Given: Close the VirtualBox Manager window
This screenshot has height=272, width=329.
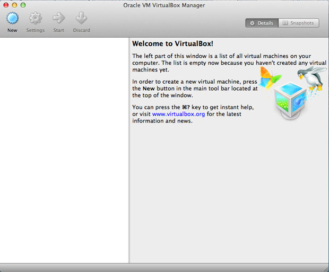Looking at the screenshot, I should [x=6, y=5].
